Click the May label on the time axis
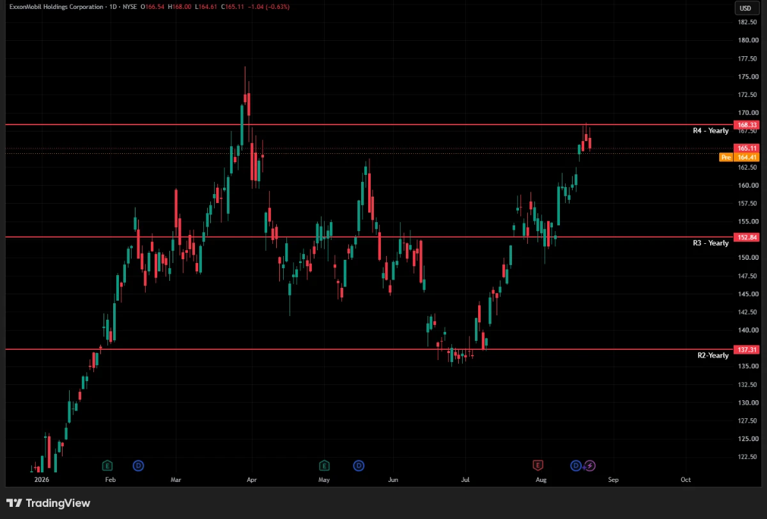 point(324,479)
